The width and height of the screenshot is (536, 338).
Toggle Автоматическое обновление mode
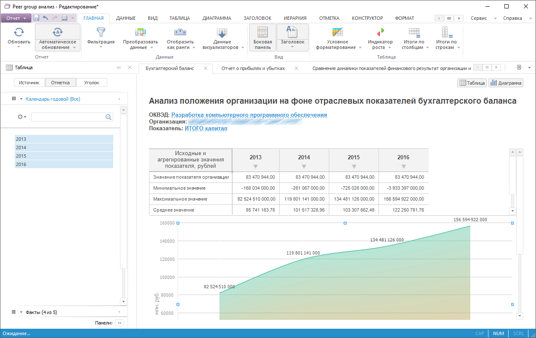58,32
